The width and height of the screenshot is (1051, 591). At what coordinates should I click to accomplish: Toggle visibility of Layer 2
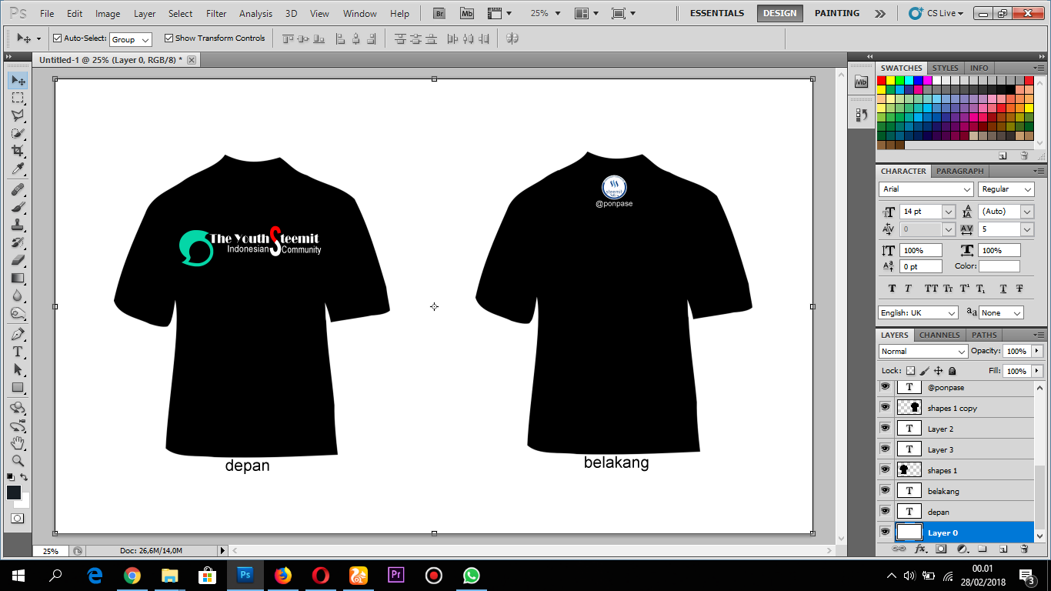click(x=885, y=429)
